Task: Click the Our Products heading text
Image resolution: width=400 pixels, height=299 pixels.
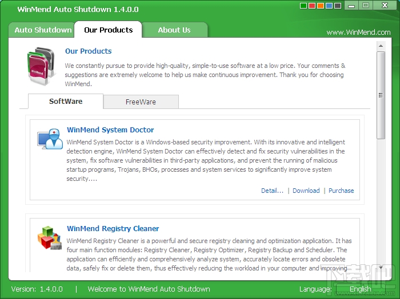Action: (x=88, y=51)
